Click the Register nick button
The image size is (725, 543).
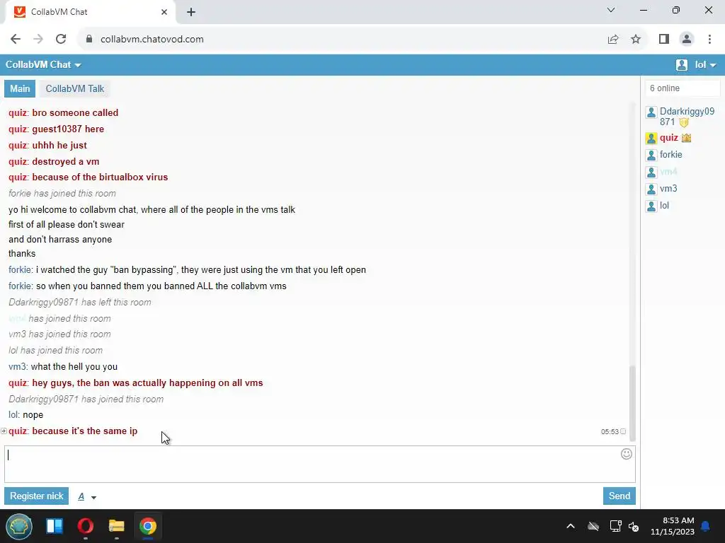(37, 496)
